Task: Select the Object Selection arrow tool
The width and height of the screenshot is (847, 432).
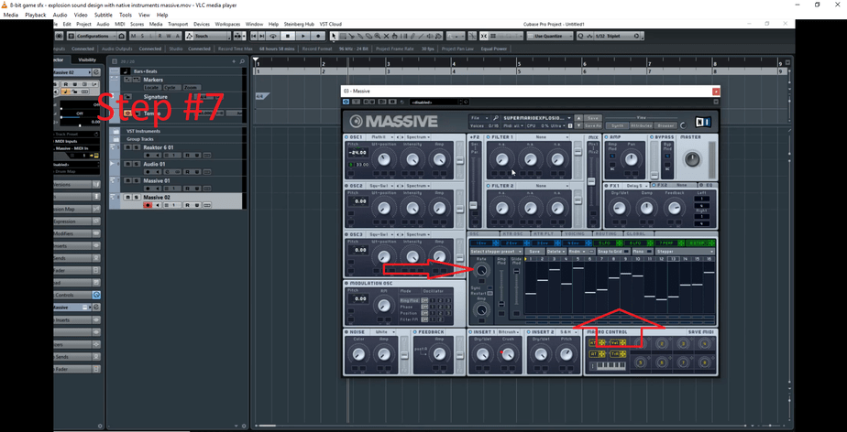Action: tap(334, 36)
